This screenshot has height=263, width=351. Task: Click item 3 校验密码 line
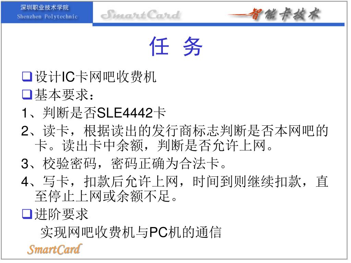(x=123, y=163)
